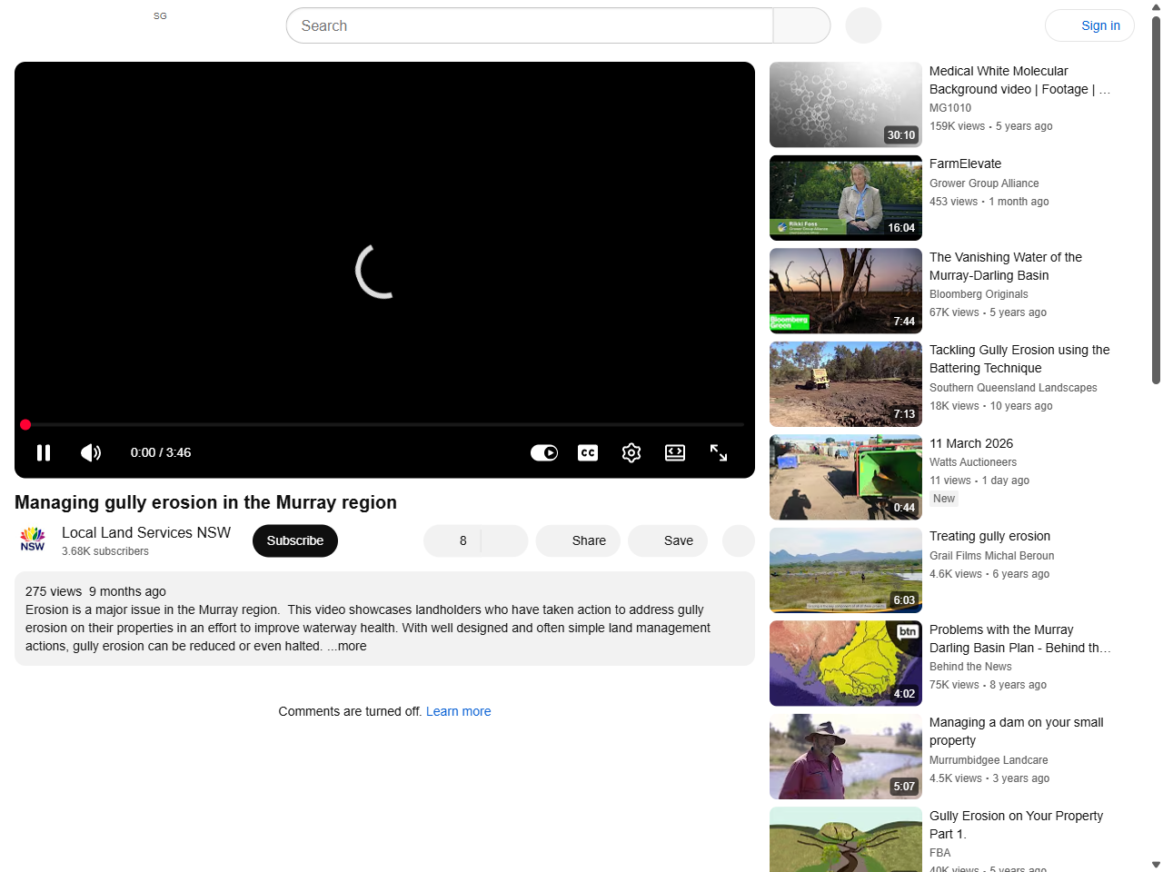Enter fullscreen mode
This screenshot has height=872, width=1163.
pyautogui.click(x=718, y=452)
